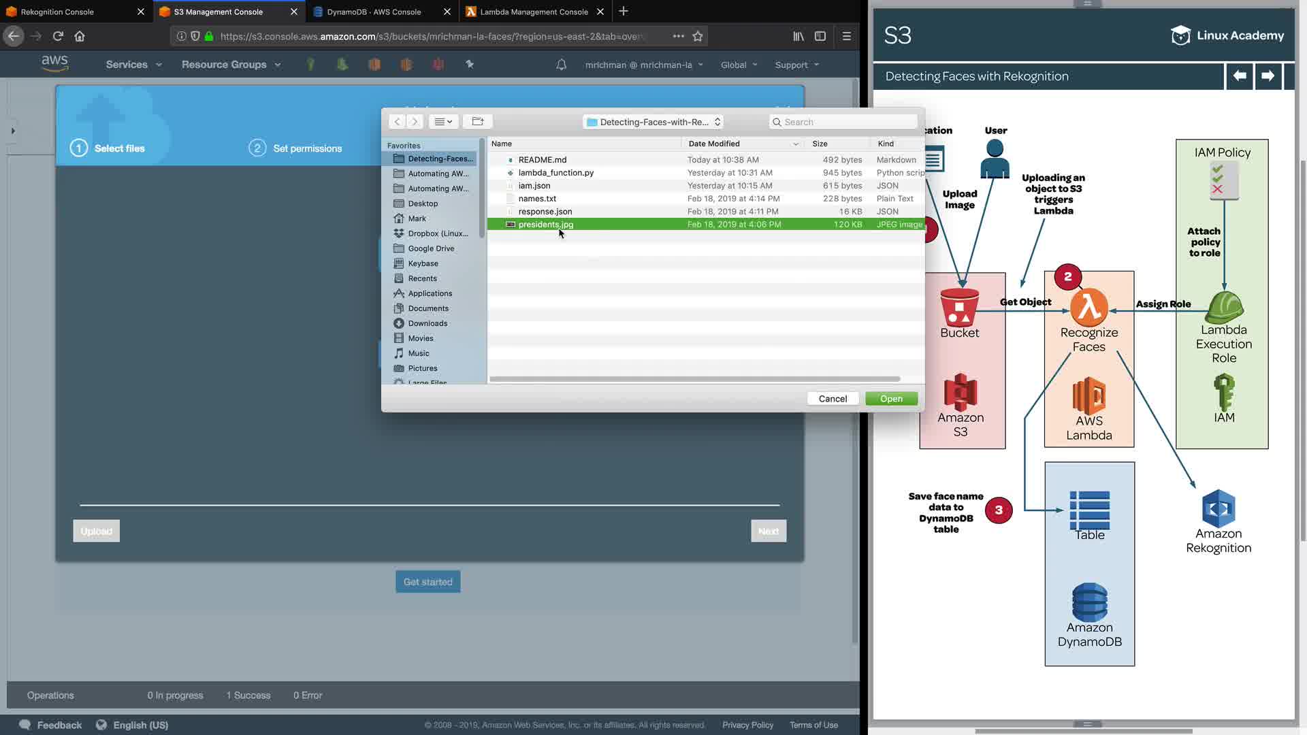Image resolution: width=1307 pixels, height=735 pixels.
Task: Click the pin shortcut icon in AWS toolbar
Action: pyautogui.click(x=469, y=64)
